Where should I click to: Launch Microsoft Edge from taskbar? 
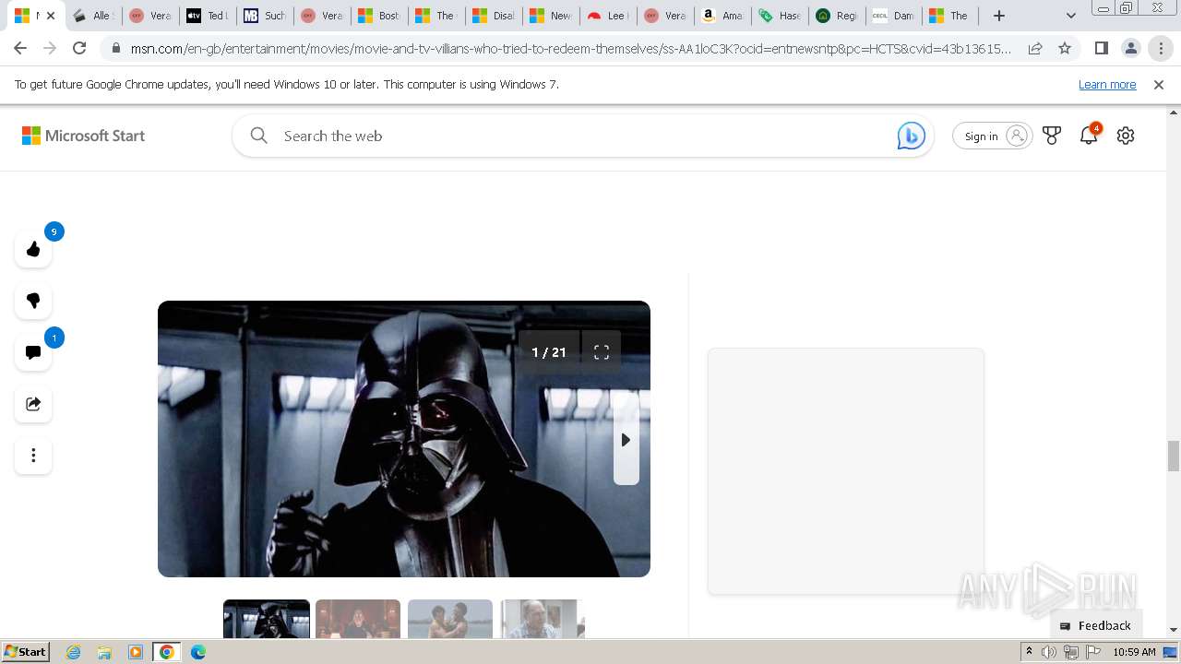pyautogui.click(x=198, y=652)
